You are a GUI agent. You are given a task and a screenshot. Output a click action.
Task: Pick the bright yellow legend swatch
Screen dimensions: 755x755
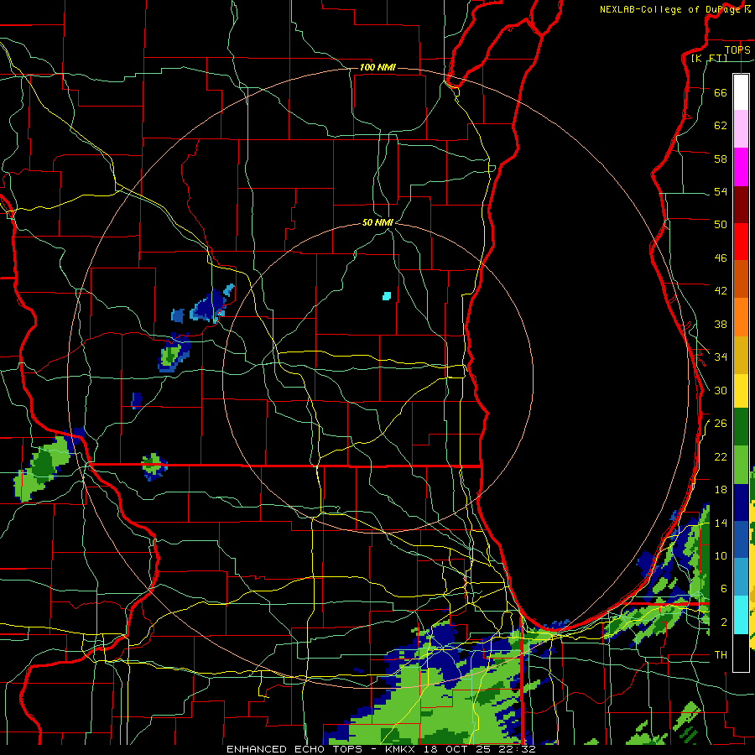coord(741,390)
